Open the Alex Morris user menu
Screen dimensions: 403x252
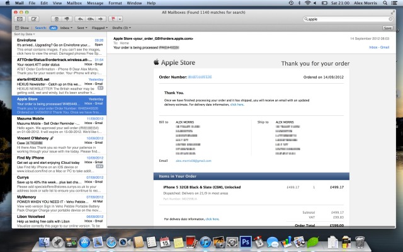(x=365, y=3)
